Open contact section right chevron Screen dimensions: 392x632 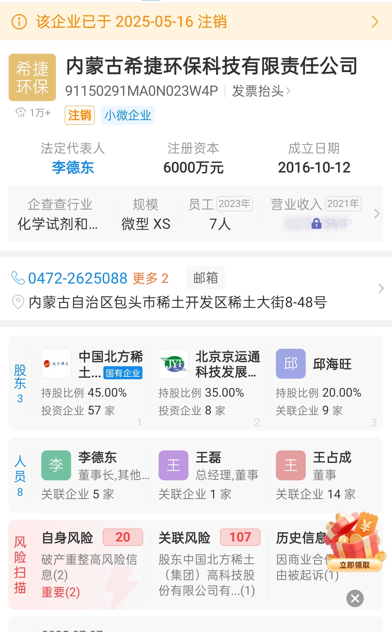[x=381, y=289]
